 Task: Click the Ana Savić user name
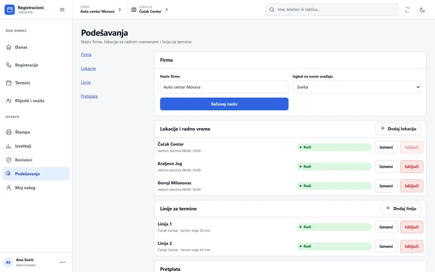pos(25,260)
